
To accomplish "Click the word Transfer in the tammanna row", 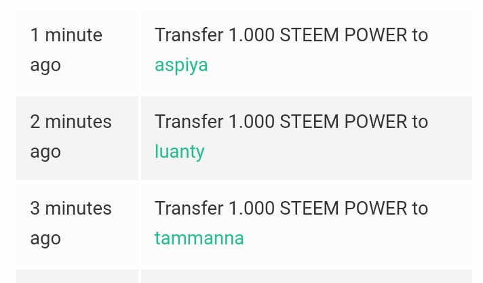I will coord(189,208).
